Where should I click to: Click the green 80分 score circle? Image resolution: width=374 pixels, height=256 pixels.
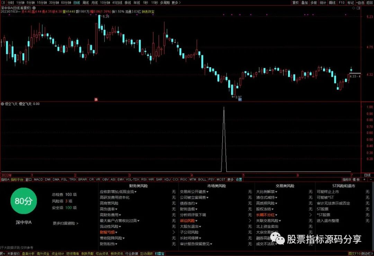tap(24, 201)
